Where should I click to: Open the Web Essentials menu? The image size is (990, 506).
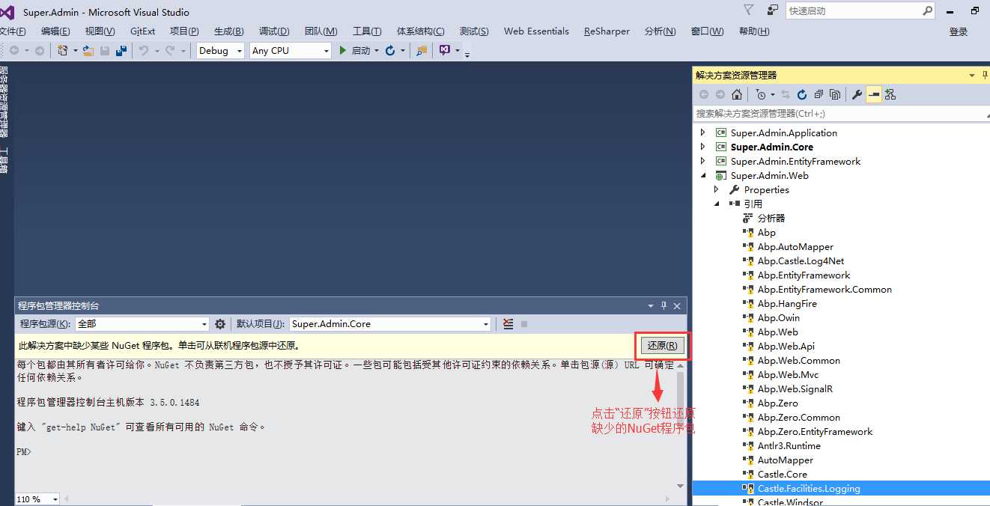[536, 31]
